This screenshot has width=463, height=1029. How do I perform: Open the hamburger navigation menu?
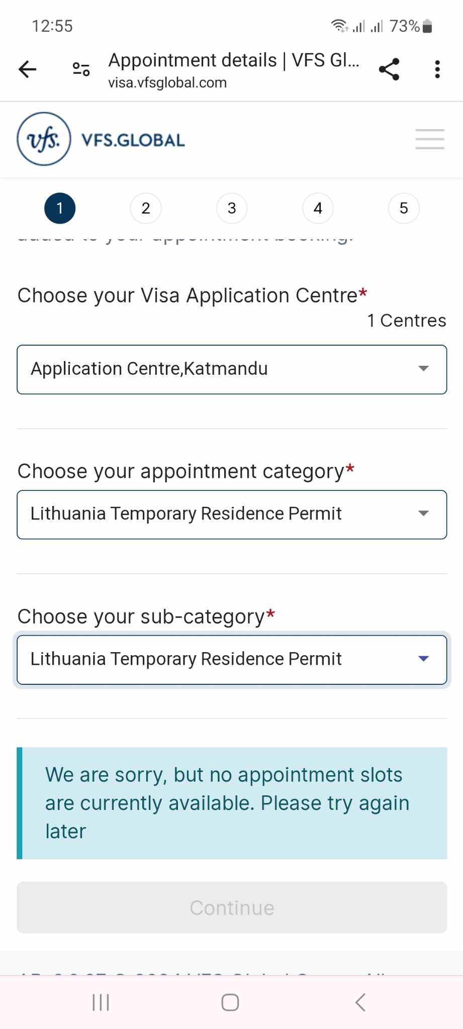[x=430, y=139]
